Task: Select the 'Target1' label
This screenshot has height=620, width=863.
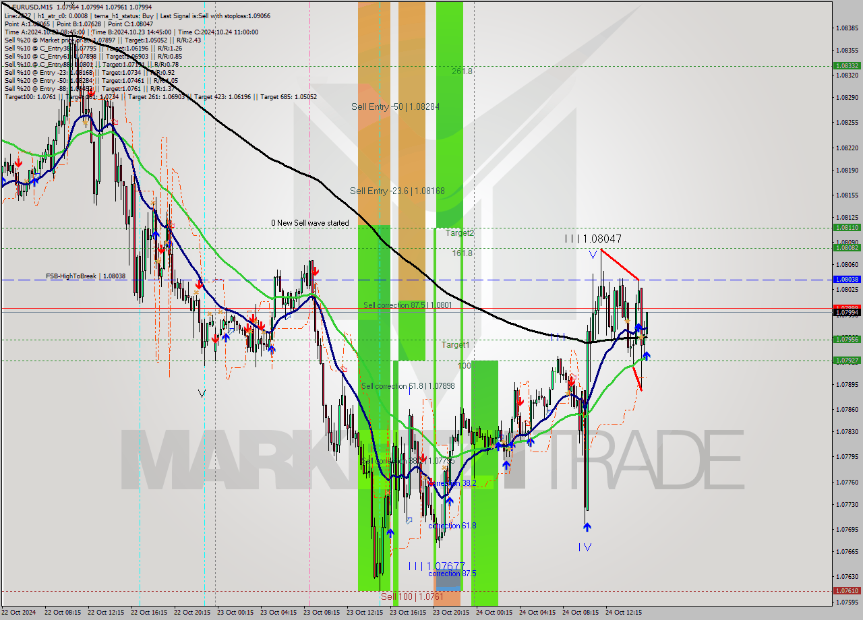Action: click(x=456, y=344)
